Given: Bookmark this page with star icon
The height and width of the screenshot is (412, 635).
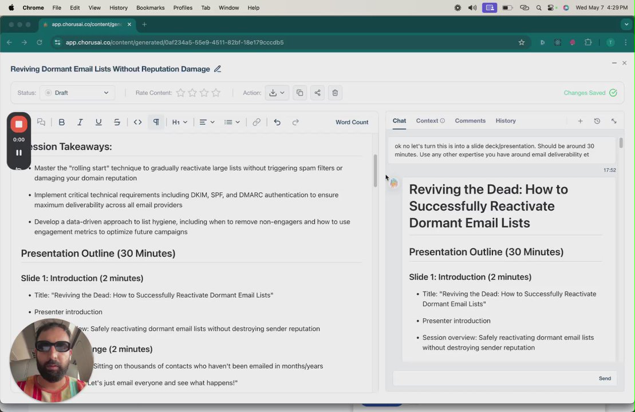Looking at the screenshot, I should point(522,42).
